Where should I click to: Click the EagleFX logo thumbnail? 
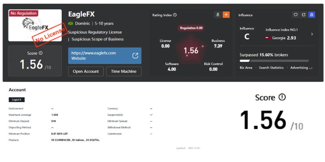pyautogui.click(x=35, y=25)
